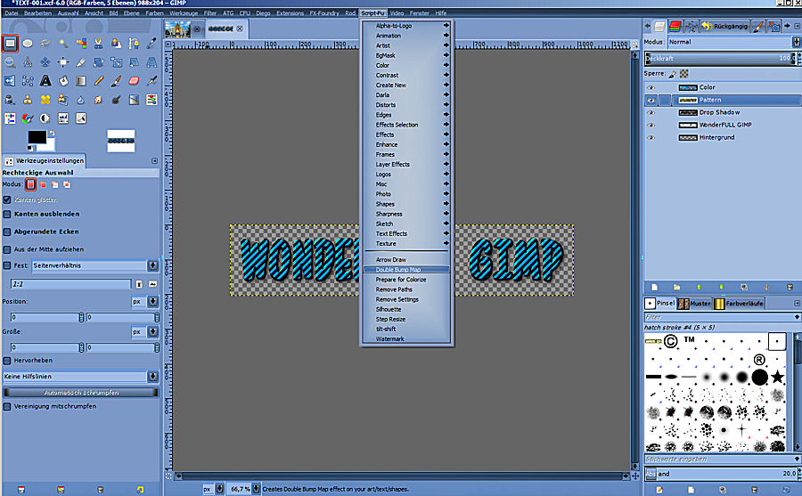Select the Move tool

(x=45, y=62)
